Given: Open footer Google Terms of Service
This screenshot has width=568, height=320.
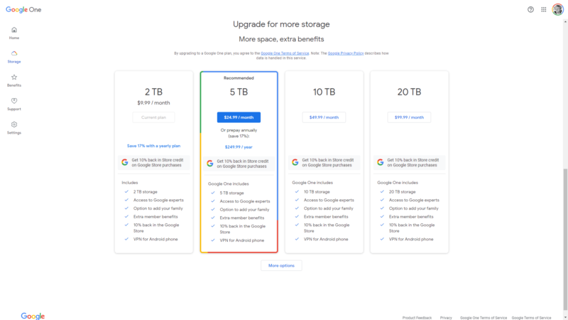Looking at the screenshot, I should point(531,318).
